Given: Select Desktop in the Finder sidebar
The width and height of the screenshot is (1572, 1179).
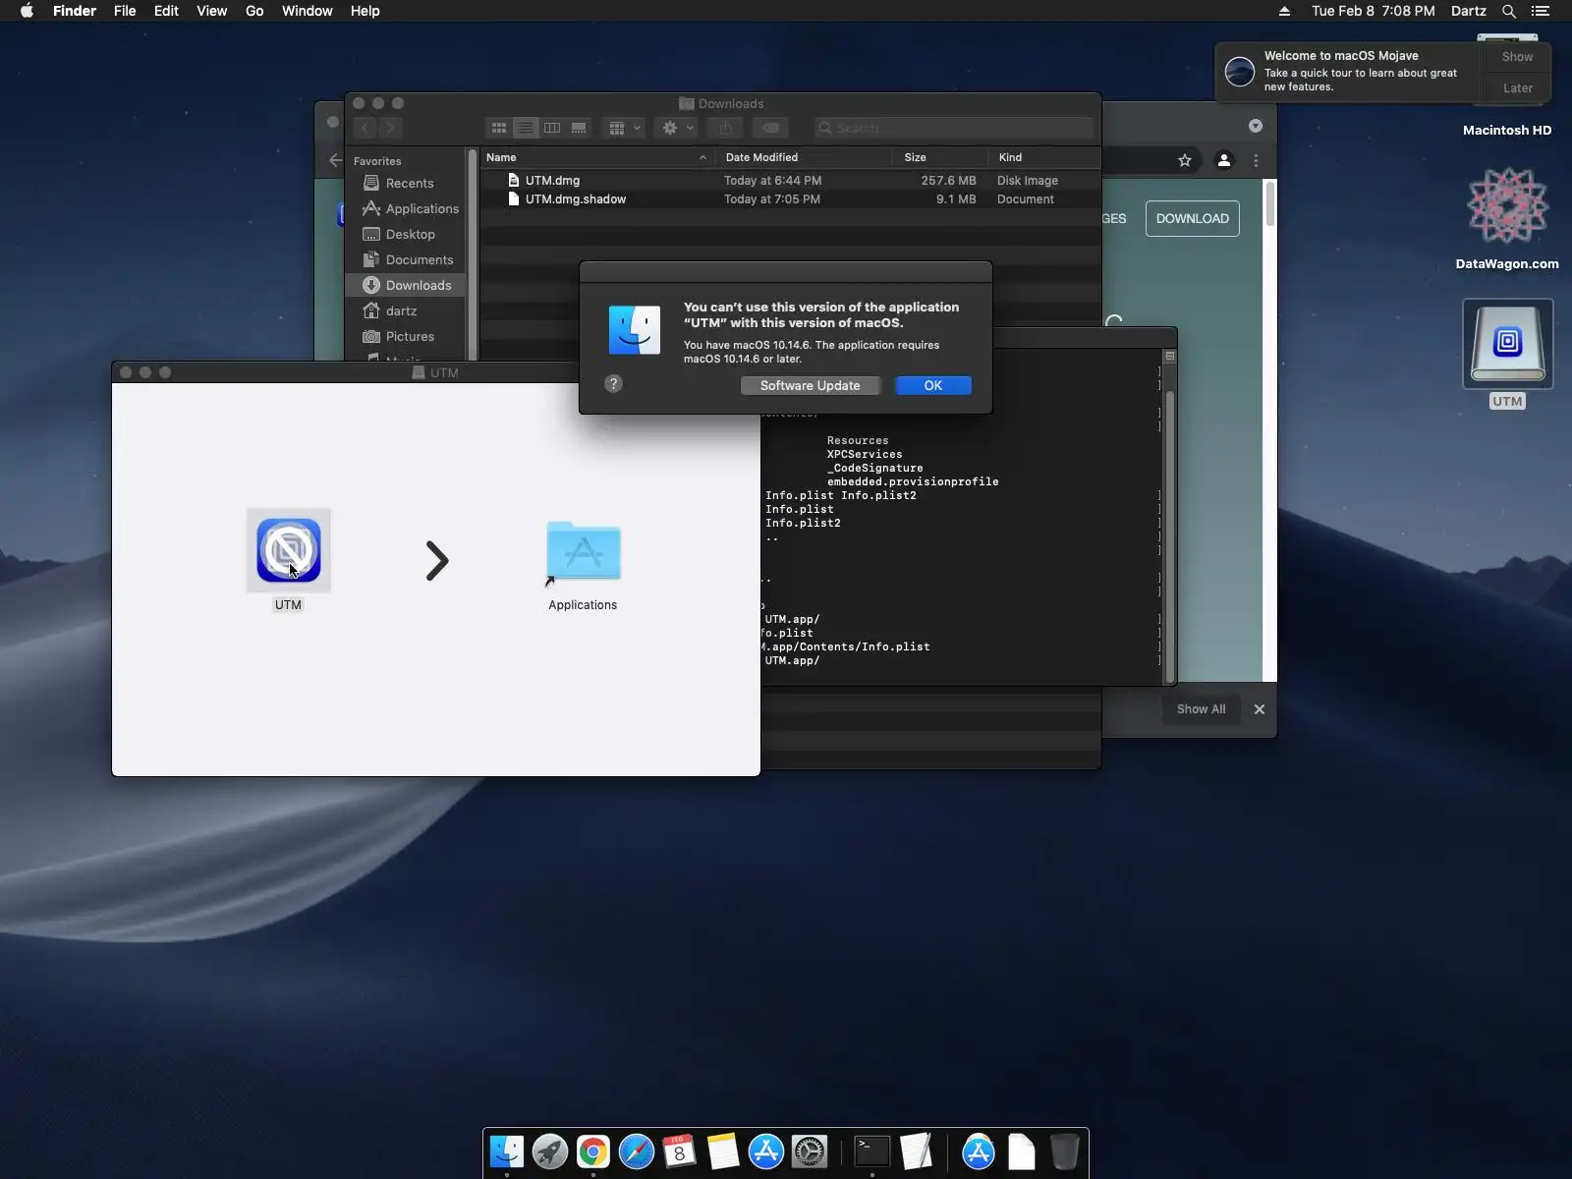Looking at the screenshot, I should (406, 234).
